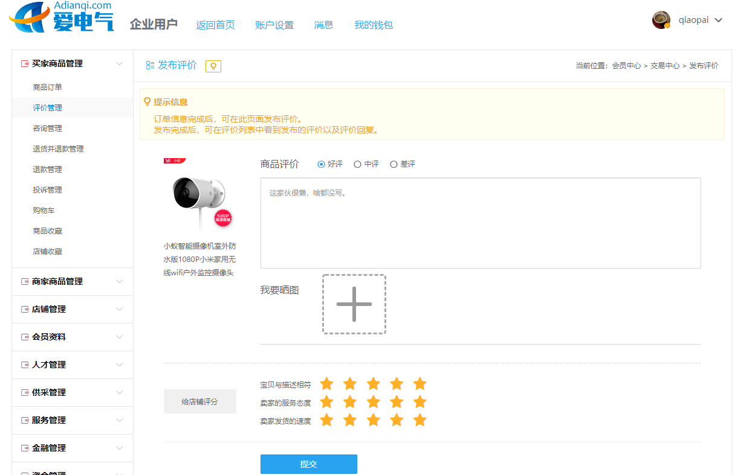Open the qiaopai account dropdown arrow
Image resolution: width=755 pixels, height=475 pixels.
(718, 20)
